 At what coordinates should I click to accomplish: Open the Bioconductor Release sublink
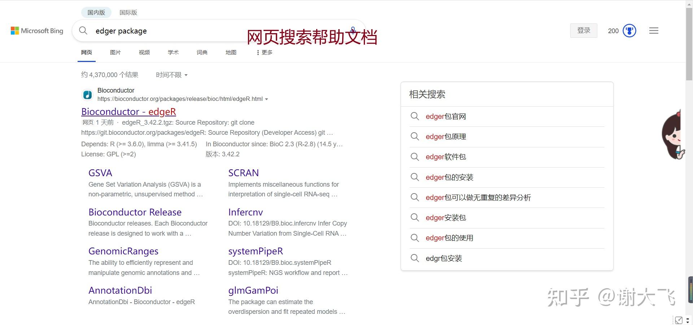click(x=135, y=212)
